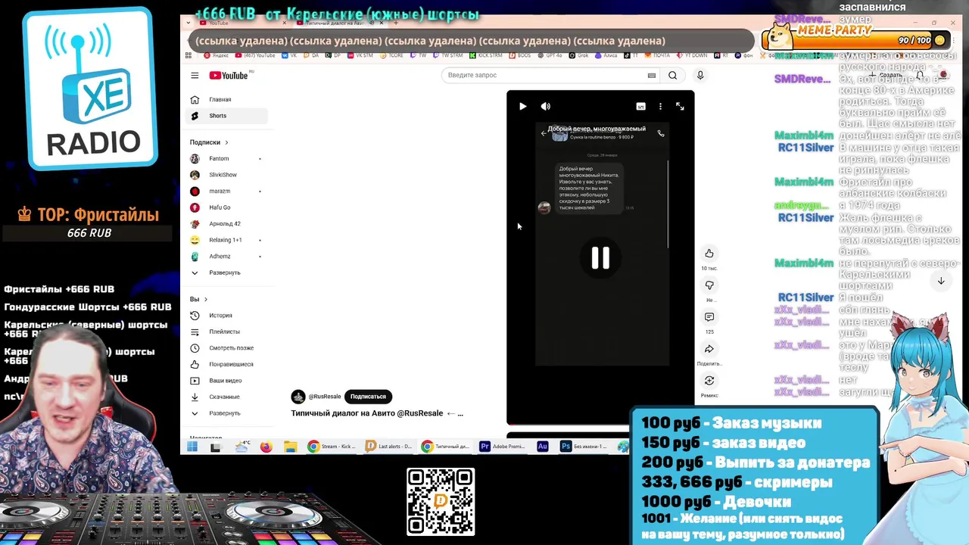
Task: Open the VK bookmark in bookmarks bar
Action: click(x=290, y=55)
